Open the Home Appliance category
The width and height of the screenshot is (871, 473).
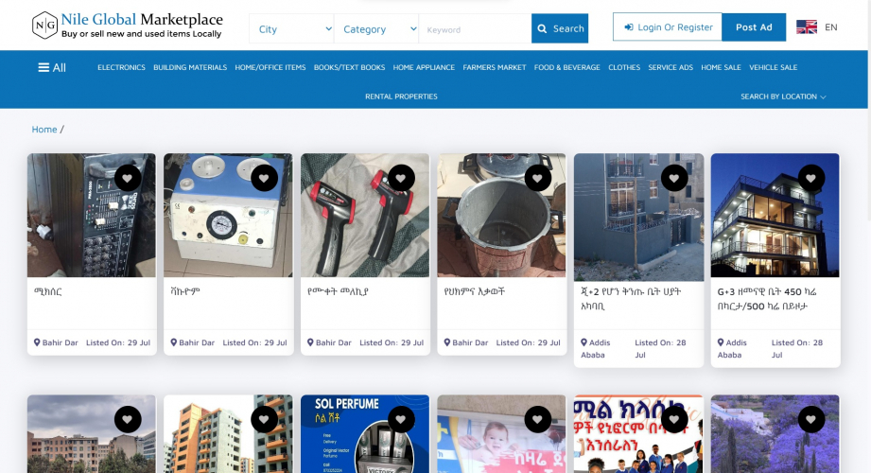point(424,67)
